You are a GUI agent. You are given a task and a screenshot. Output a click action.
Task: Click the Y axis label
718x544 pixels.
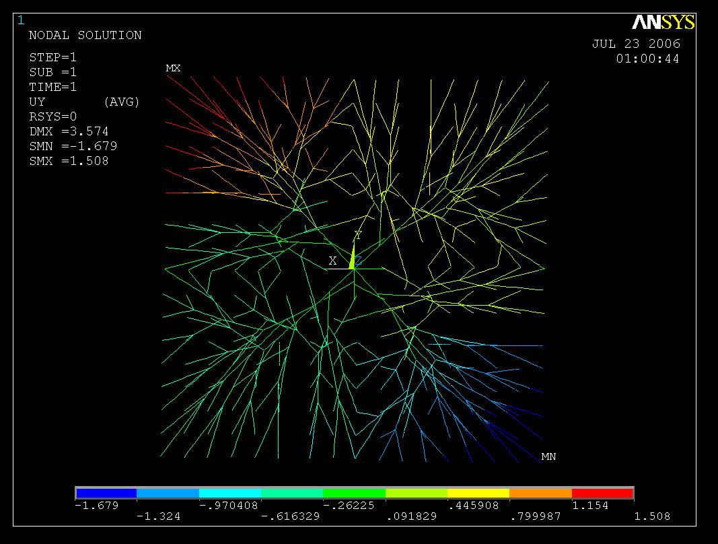pyautogui.click(x=358, y=235)
